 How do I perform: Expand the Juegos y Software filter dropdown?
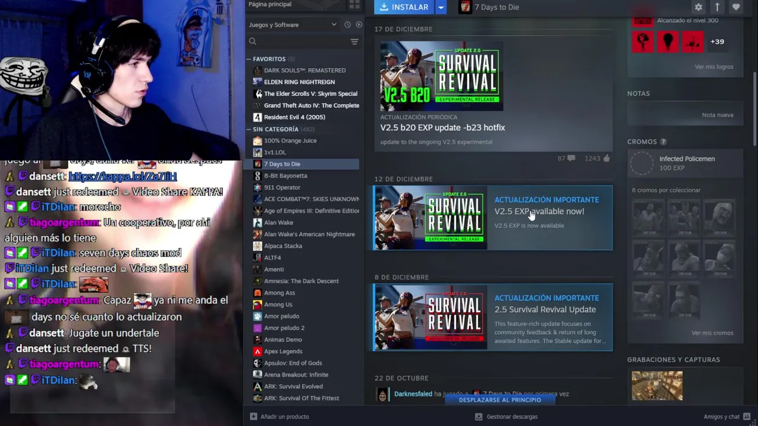point(293,25)
